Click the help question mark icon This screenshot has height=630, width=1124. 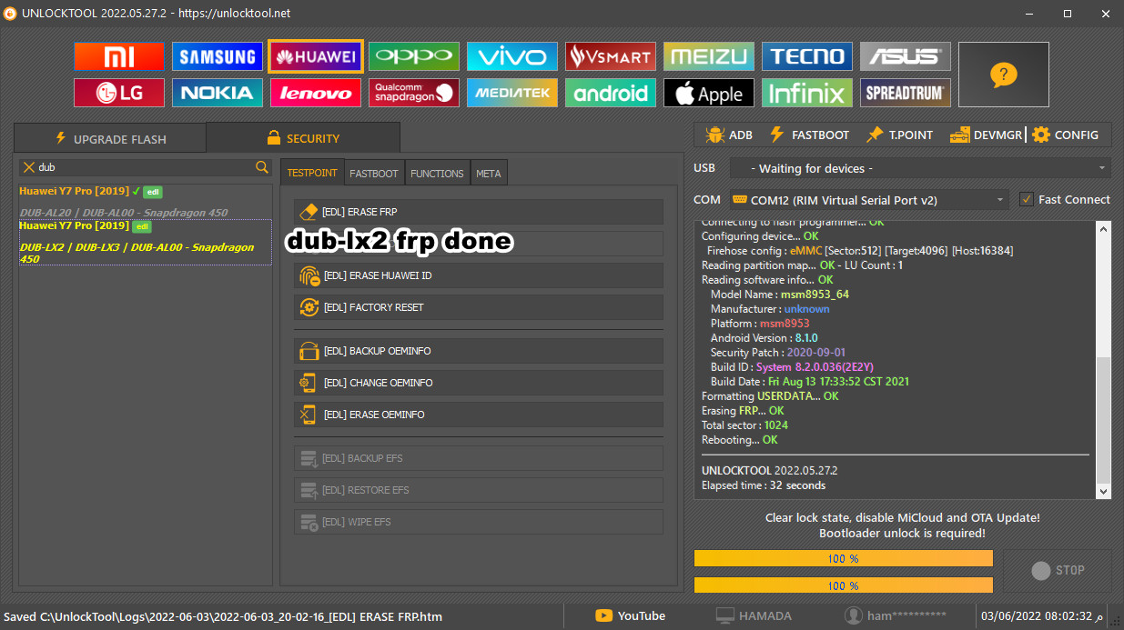[x=1003, y=75]
